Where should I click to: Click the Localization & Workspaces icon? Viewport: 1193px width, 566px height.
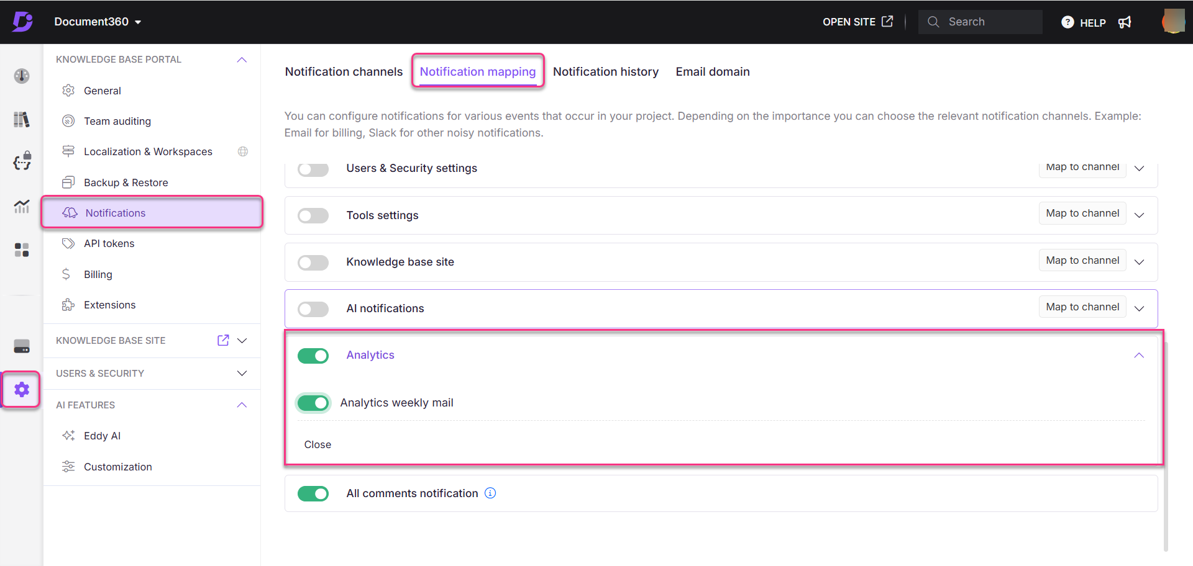(x=68, y=151)
